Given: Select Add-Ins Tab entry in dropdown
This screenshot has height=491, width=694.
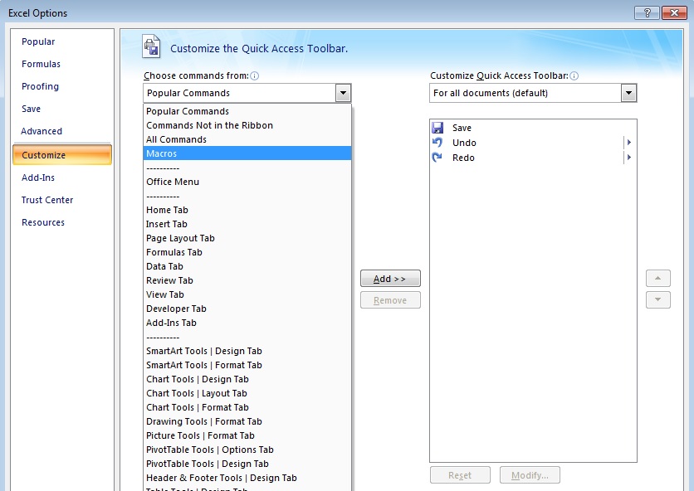Looking at the screenshot, I should [x=247, y=323].
